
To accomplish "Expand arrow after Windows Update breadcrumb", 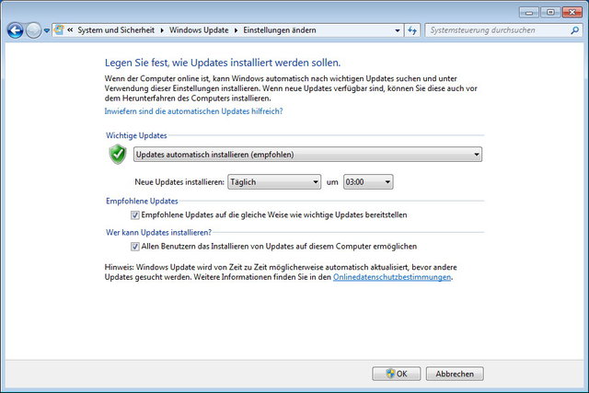I will coord(236,30).
